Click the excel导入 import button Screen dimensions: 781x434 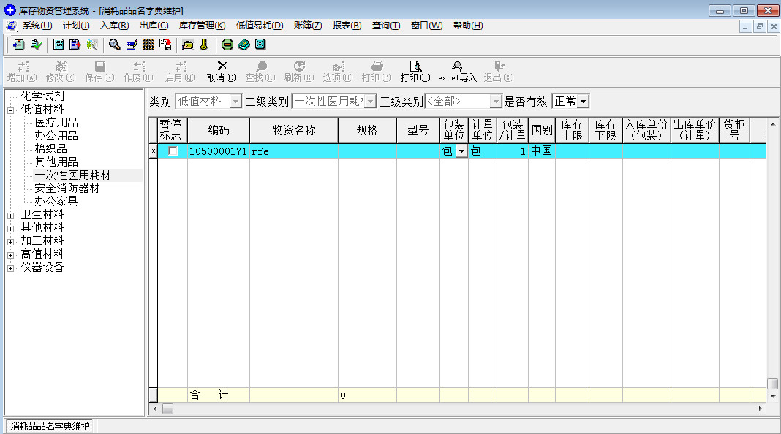457,71
